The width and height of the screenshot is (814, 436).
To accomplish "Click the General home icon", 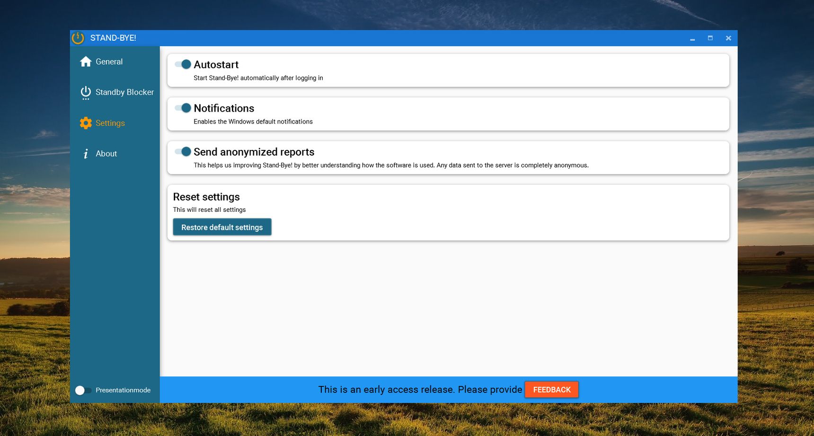I will click(86, 61).
